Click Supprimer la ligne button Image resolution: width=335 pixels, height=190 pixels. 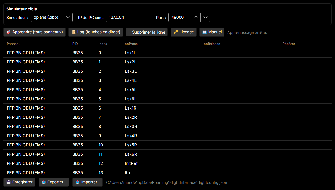147,32
